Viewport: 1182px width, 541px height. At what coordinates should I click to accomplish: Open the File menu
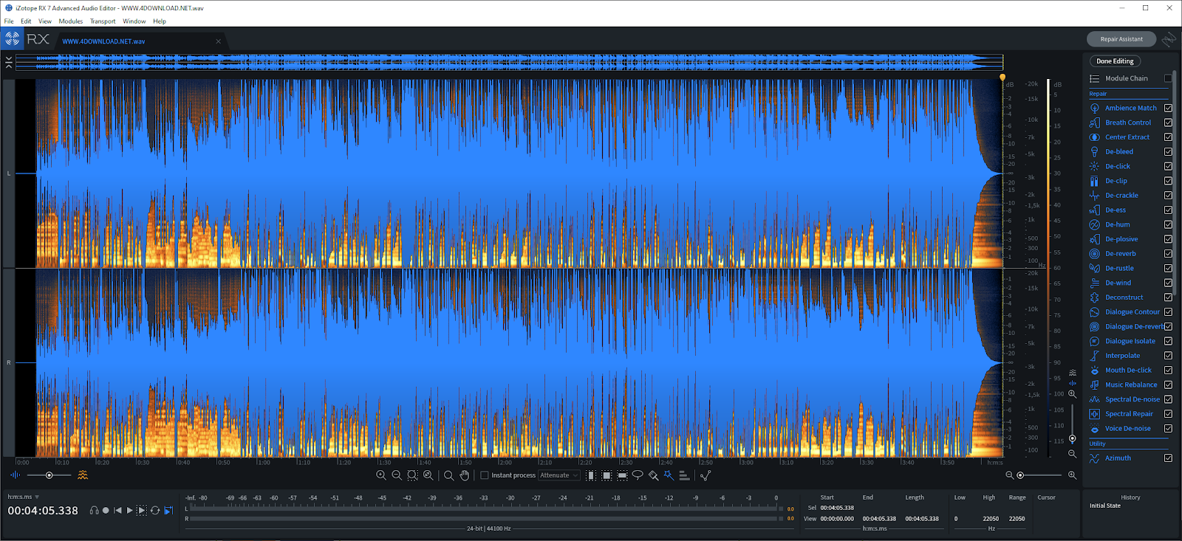click(x=9, y=21)
